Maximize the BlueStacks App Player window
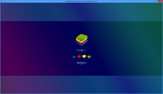 tap(157, 1)
